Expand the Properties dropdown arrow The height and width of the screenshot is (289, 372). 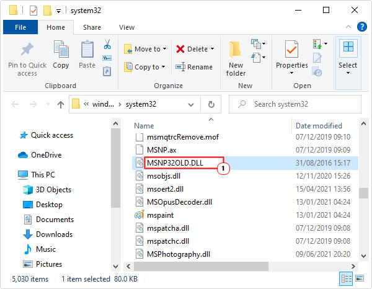[291, 73]
